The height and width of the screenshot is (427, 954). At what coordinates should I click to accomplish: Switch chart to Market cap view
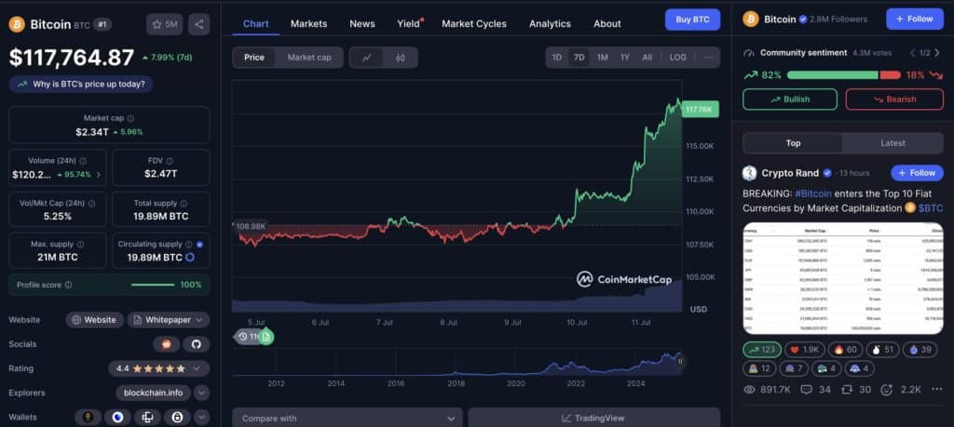(x=309, y=58)
